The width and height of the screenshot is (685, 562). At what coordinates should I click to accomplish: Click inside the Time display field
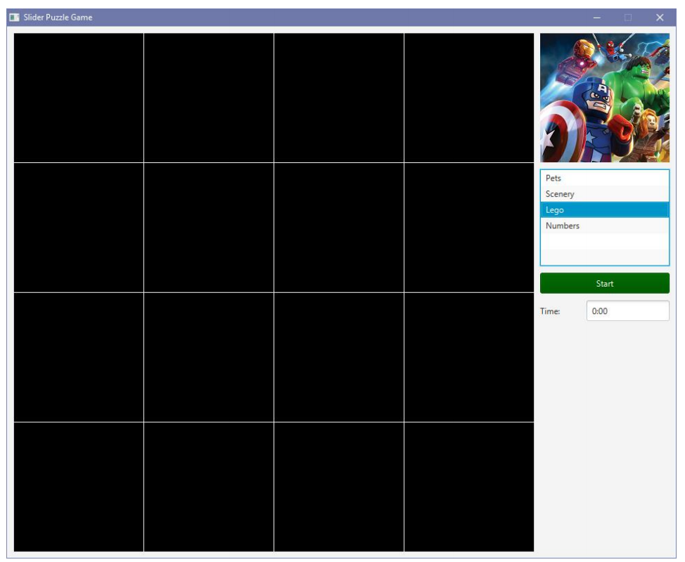tap(629, 309)
